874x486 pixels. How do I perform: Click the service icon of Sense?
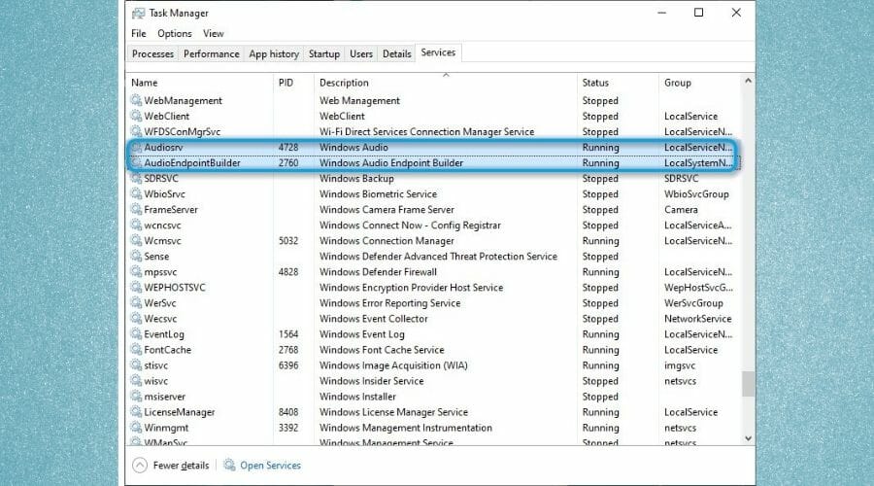136,256
